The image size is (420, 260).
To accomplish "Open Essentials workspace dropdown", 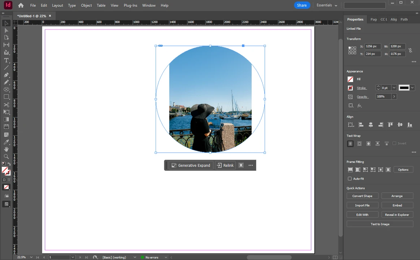I will 327,5.
